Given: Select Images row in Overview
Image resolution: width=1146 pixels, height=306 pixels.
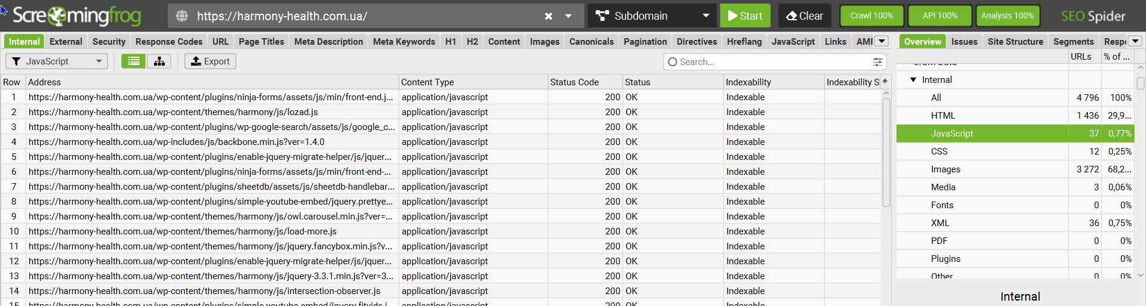Looking at the screenshot, I should tap(945, 169).
